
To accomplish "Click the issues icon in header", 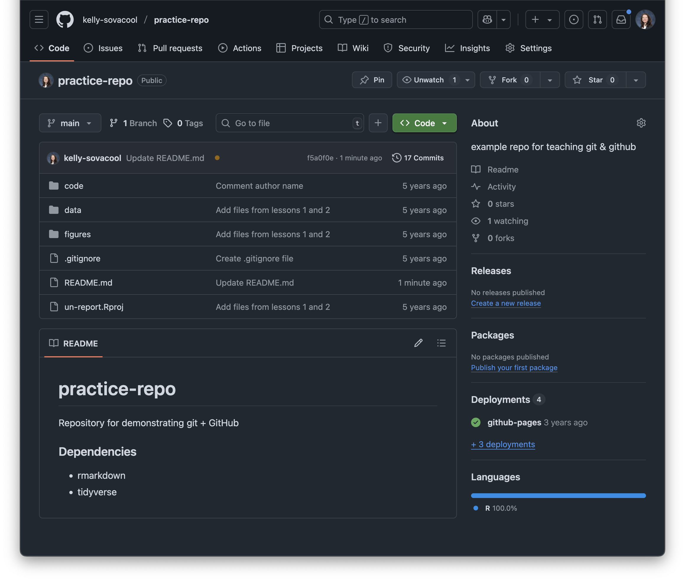I will [x=574, y=20].
